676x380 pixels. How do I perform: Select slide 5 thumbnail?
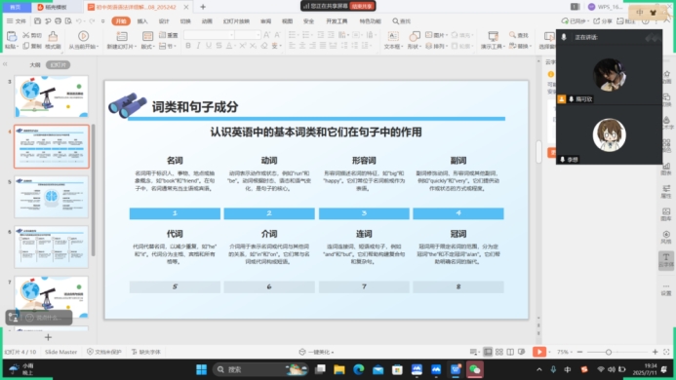pyautogui.click(x=52, y=197)
